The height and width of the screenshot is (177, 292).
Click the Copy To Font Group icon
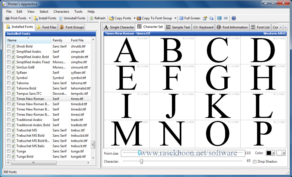pyautogui.click(x=139, y=18)
